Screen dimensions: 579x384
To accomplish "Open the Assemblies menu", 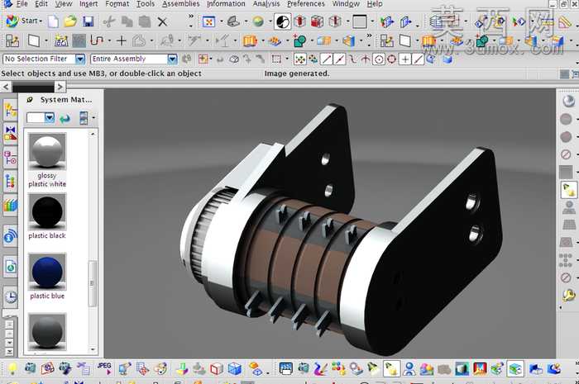I will [180, 3].
